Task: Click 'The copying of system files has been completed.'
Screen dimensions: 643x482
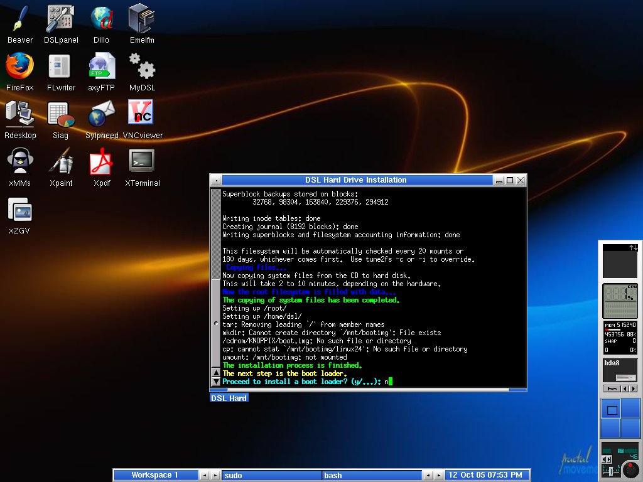Action: point(311,300)
